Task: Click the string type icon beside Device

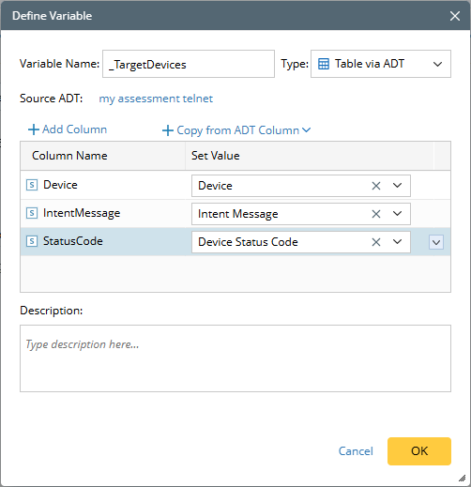Action: (32, 185)
